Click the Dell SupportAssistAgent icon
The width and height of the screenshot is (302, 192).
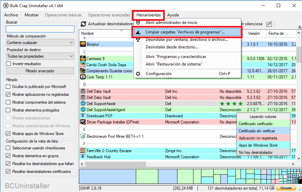click(83, 109)
